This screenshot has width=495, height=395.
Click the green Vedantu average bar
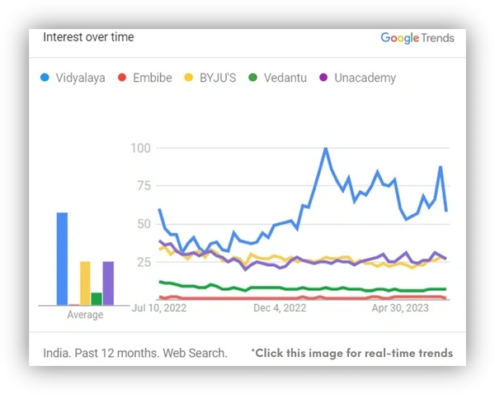click(97, 299)
